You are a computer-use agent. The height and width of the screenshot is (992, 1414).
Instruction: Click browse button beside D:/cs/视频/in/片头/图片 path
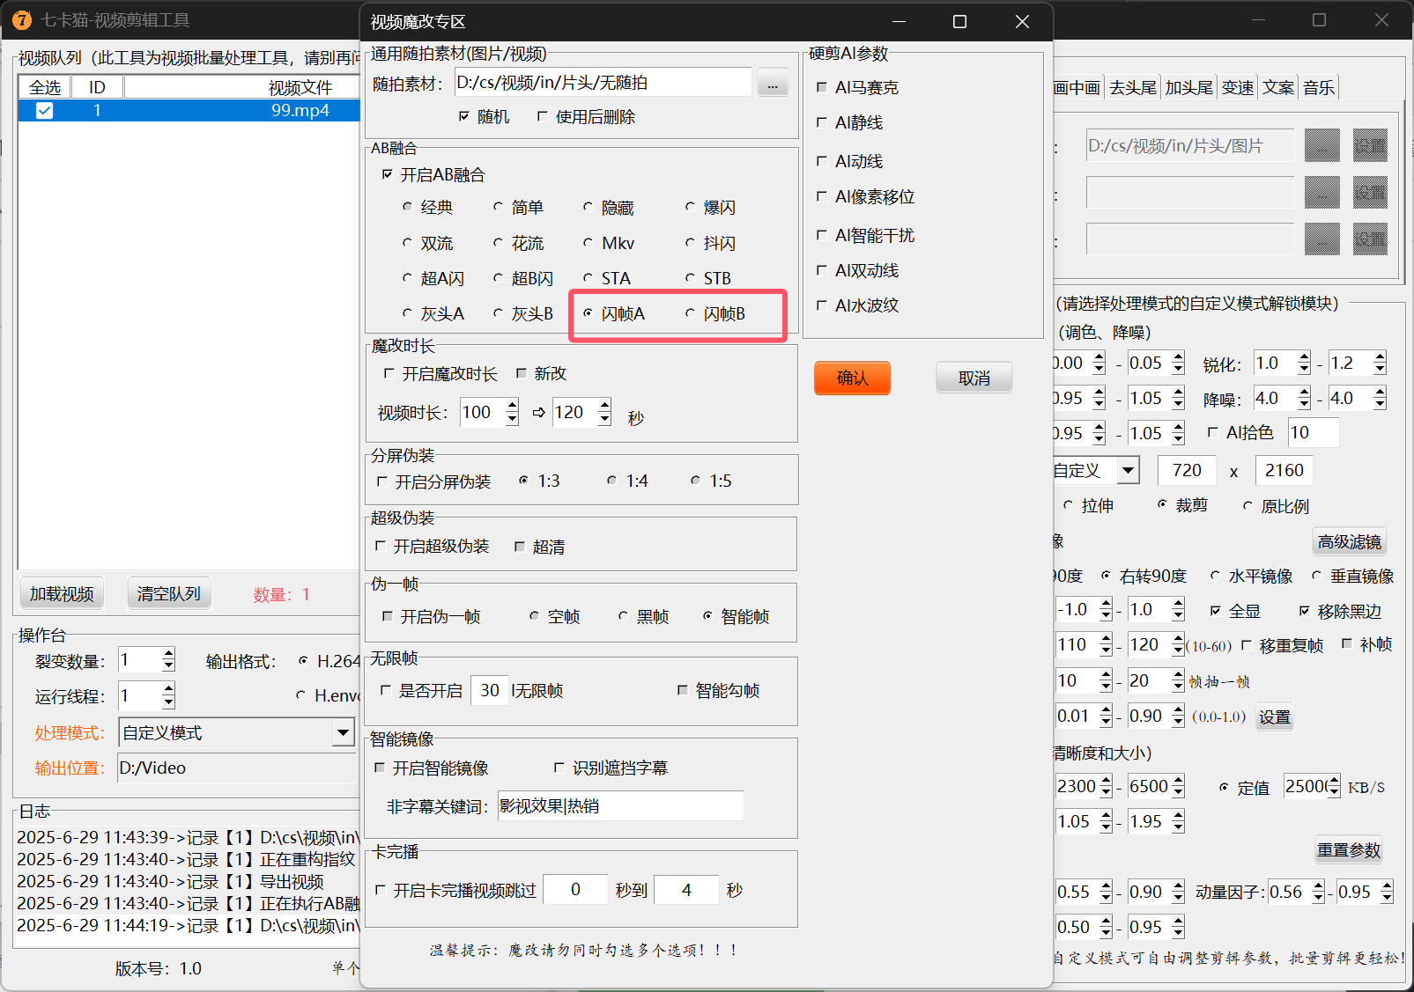pos(1321,145)
